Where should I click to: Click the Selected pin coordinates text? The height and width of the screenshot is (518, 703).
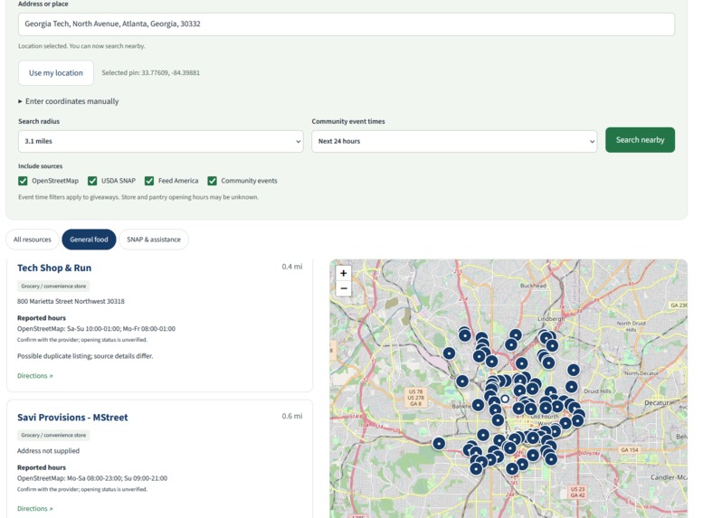coord(150,72)
